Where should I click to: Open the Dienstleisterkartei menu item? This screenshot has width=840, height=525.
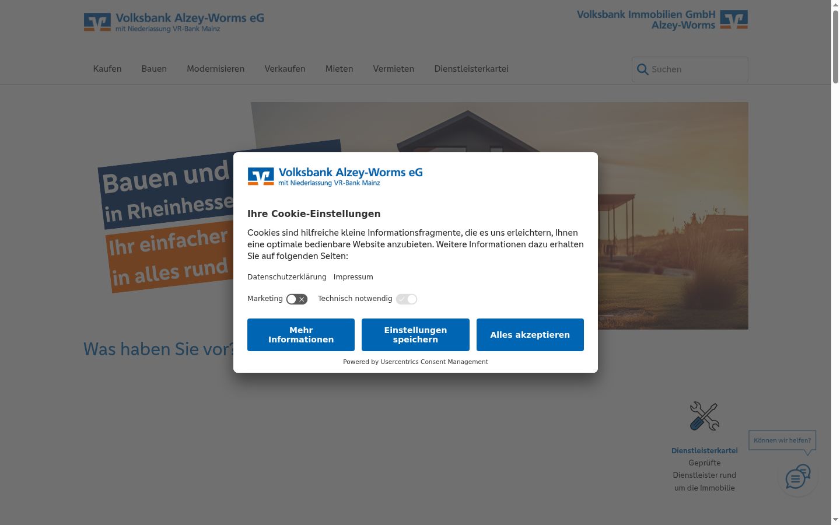[x=471, y=69]
